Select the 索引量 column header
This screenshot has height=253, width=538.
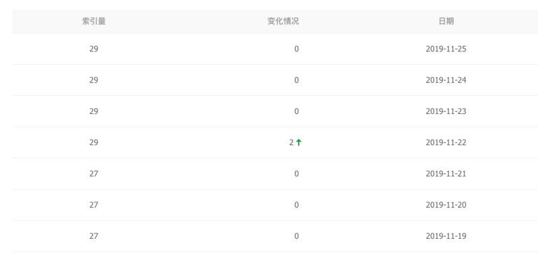[x=94, y=21]
